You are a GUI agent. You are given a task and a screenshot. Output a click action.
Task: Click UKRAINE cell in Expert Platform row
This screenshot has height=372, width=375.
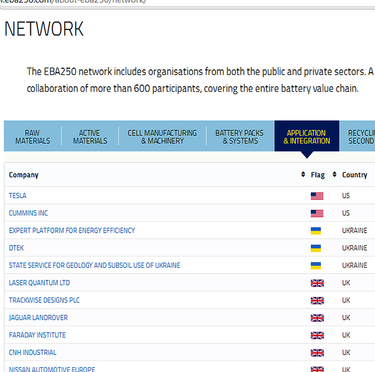354,230
